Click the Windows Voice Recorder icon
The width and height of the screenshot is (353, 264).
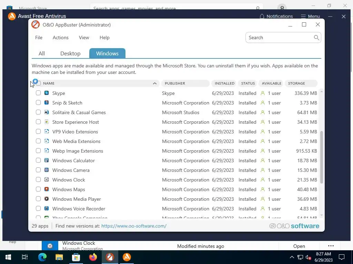pos(47,209)
